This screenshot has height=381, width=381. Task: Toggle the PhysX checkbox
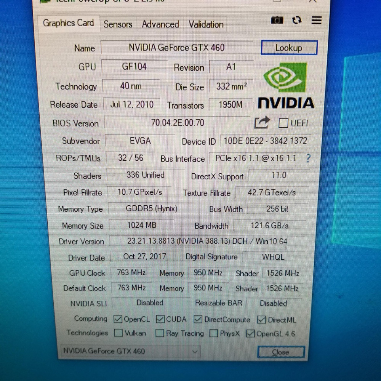coord(214,333)
